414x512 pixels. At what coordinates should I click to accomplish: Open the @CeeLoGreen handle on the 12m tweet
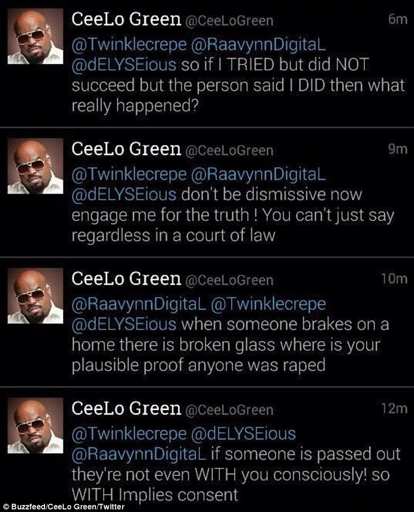pos(229,410)
